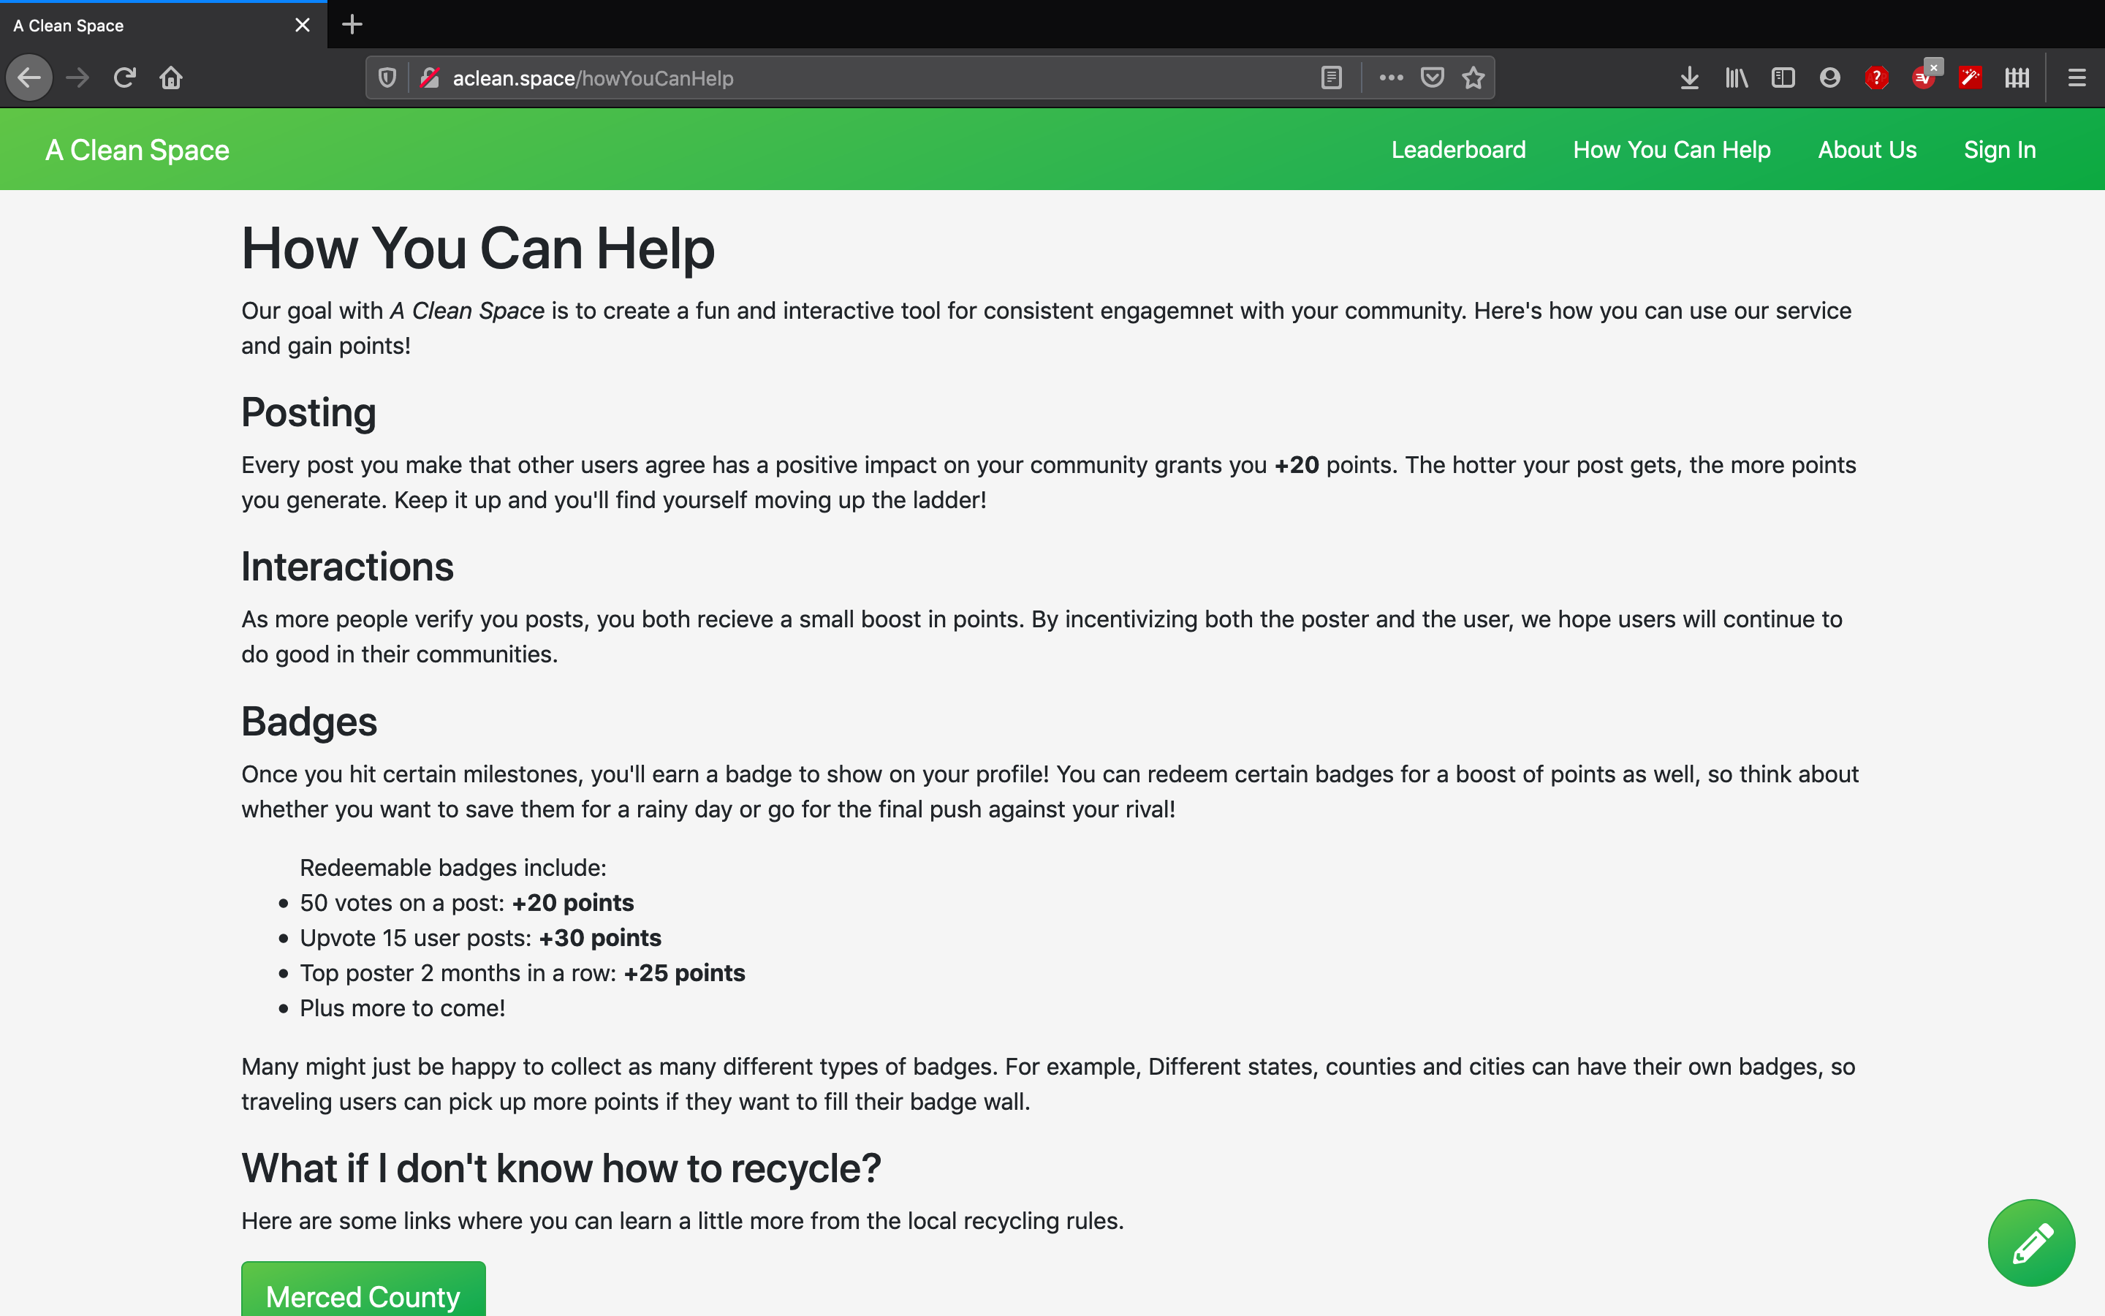The width and height of the screenshot is (2105, 1316).
Task: Open Firefox downloads arrow icon
Action: pyautogui.click(x=1689, y=78)
